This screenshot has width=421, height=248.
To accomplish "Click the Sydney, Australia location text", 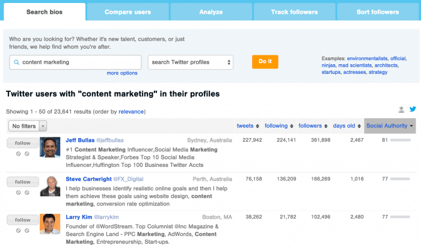I will pos(209,141).
